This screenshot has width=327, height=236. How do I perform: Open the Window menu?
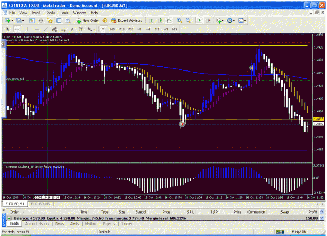pyautogui.click(x=80, y=13)
